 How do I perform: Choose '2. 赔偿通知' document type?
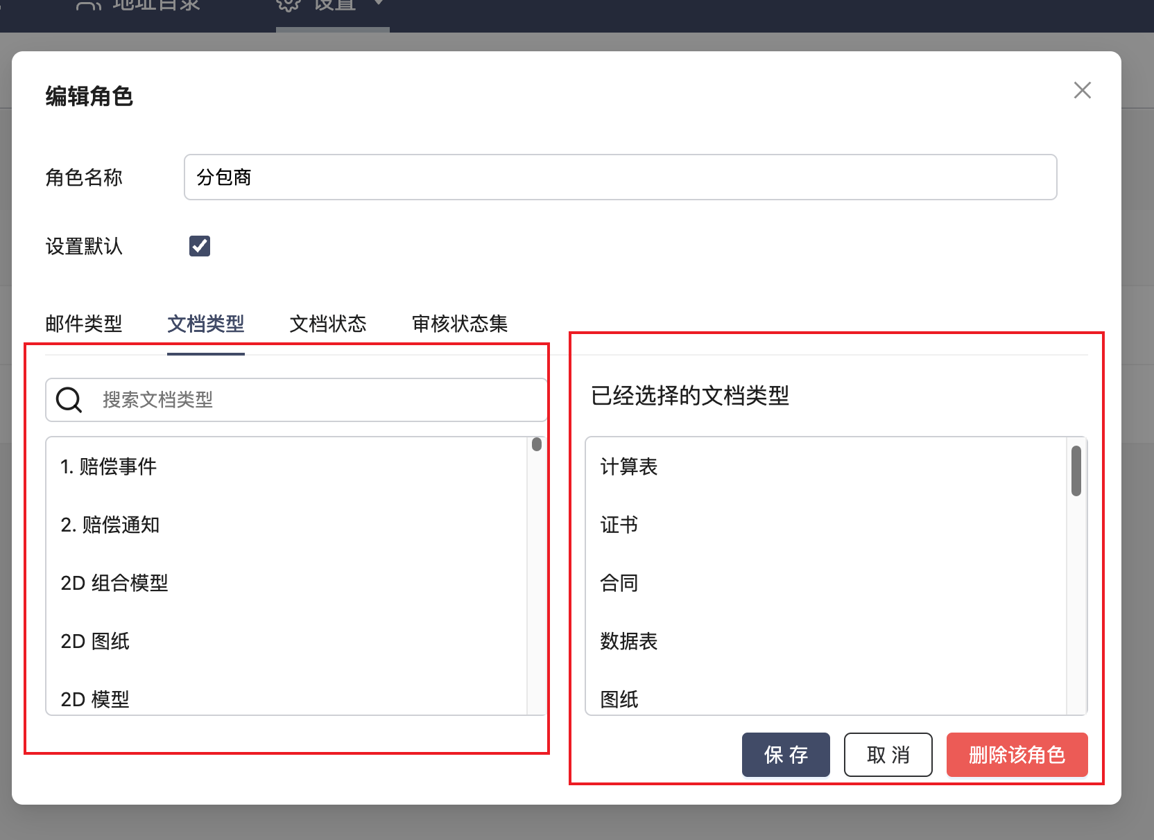[x=110, y=525]
